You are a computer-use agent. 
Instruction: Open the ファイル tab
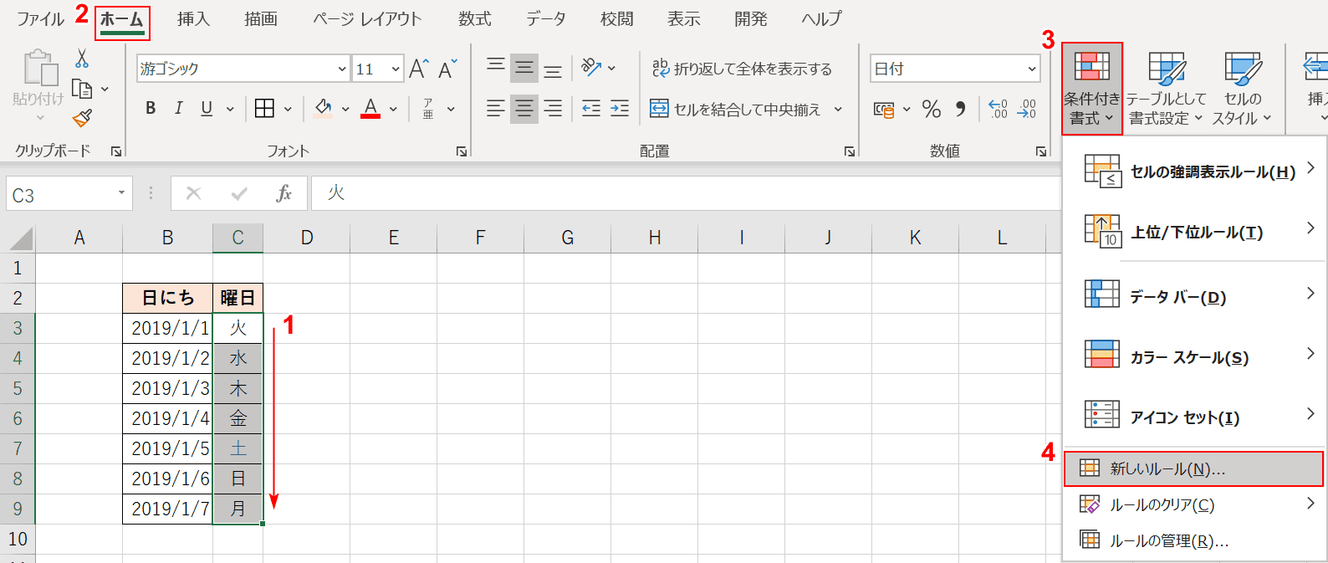pos(40,19)
